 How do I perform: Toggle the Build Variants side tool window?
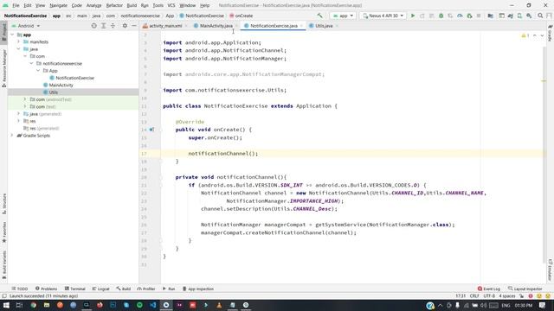click(3, 264)
